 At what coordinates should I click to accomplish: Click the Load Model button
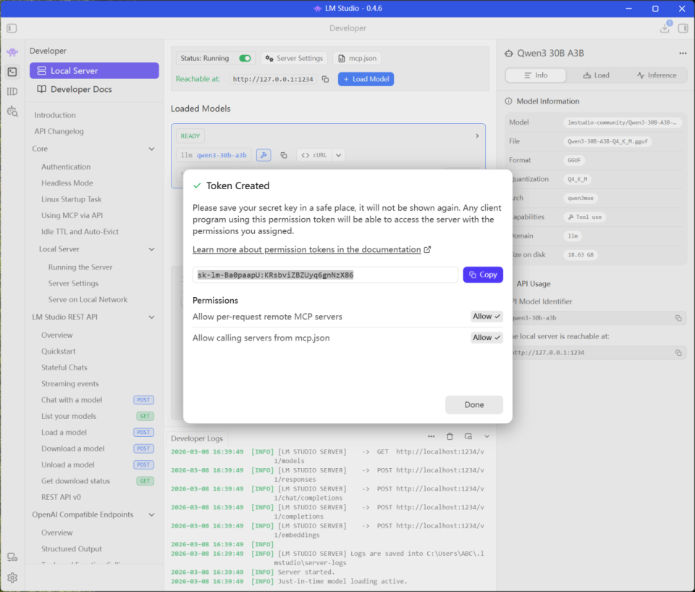[x=366, y=79]
